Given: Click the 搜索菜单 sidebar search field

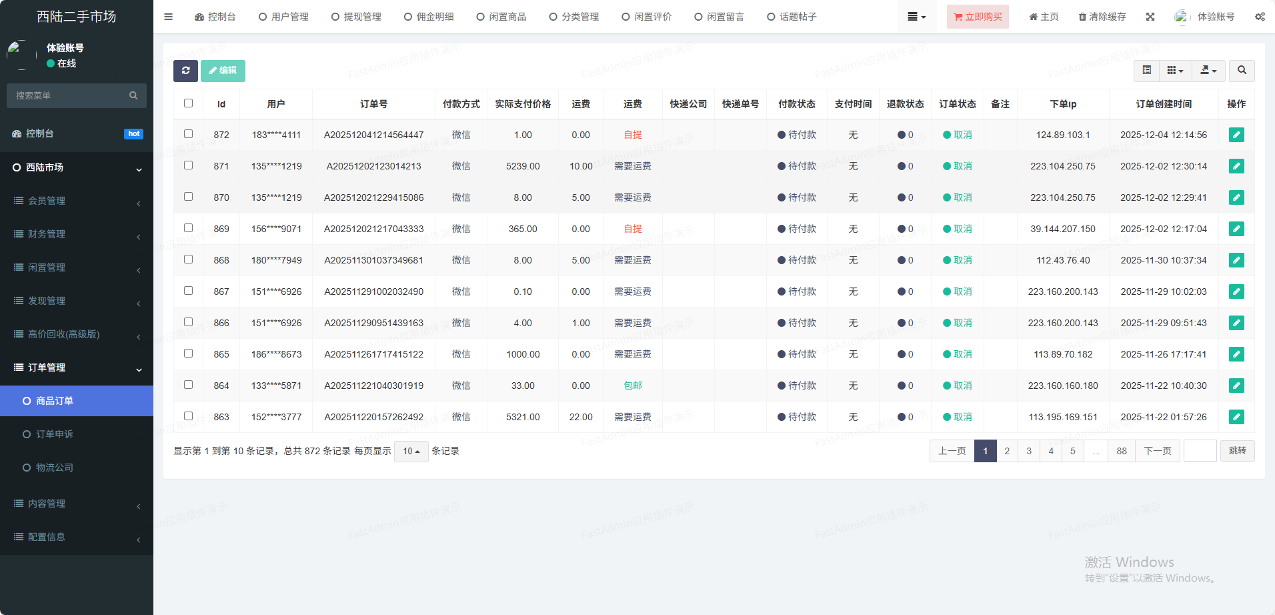Looking at the screenshot, I should [70, 95].
